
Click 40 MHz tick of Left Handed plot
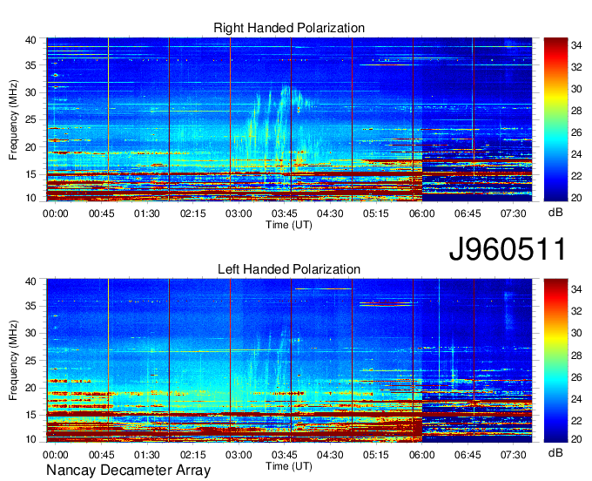[x=30, y=281]
